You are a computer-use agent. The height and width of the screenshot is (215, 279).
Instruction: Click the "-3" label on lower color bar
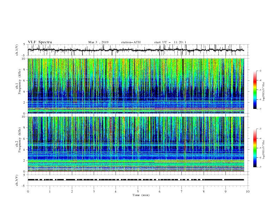click(260, 129)
